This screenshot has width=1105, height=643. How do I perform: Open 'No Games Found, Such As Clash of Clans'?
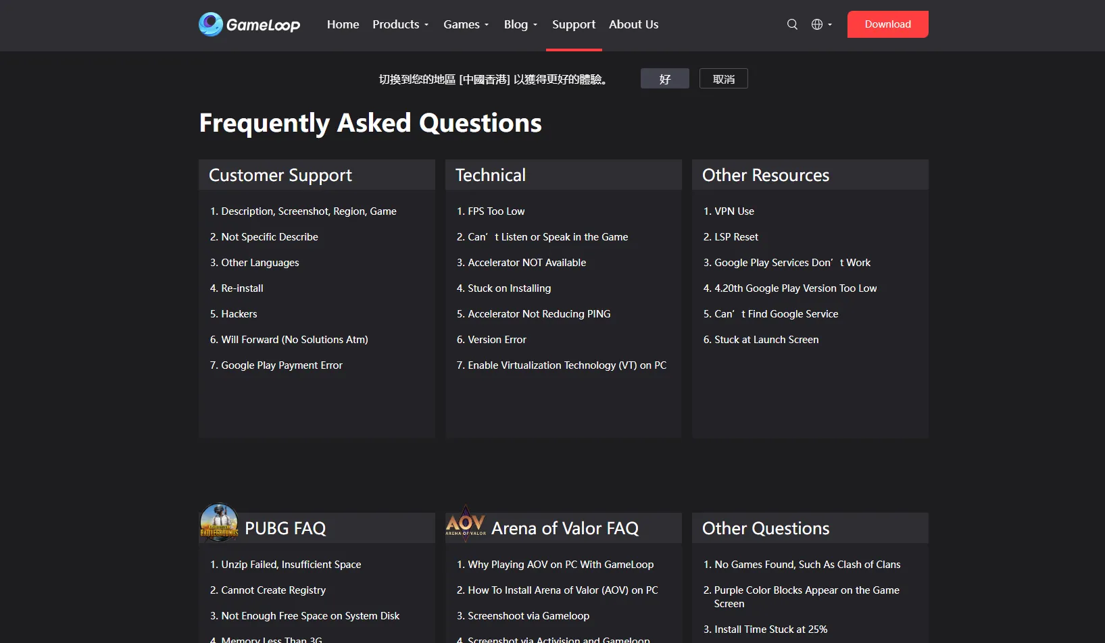[802, 565]
